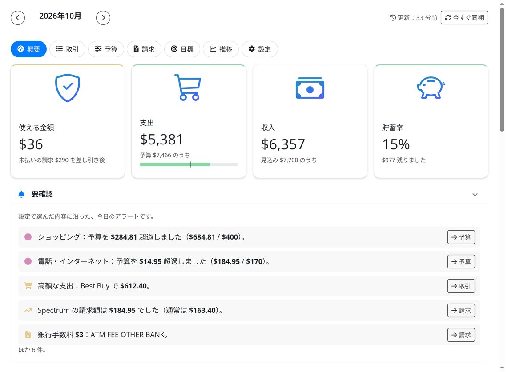
Task: Click the 更新：33 分前 status text
Action: [417, 18]
